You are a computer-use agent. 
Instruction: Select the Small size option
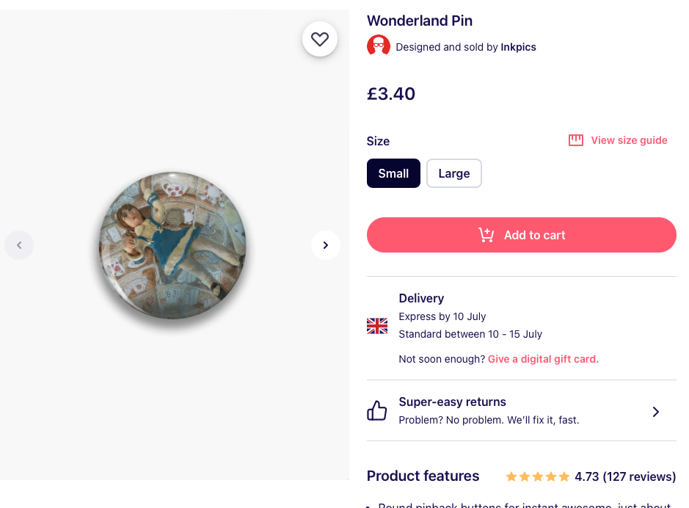(x=393, y=173)
